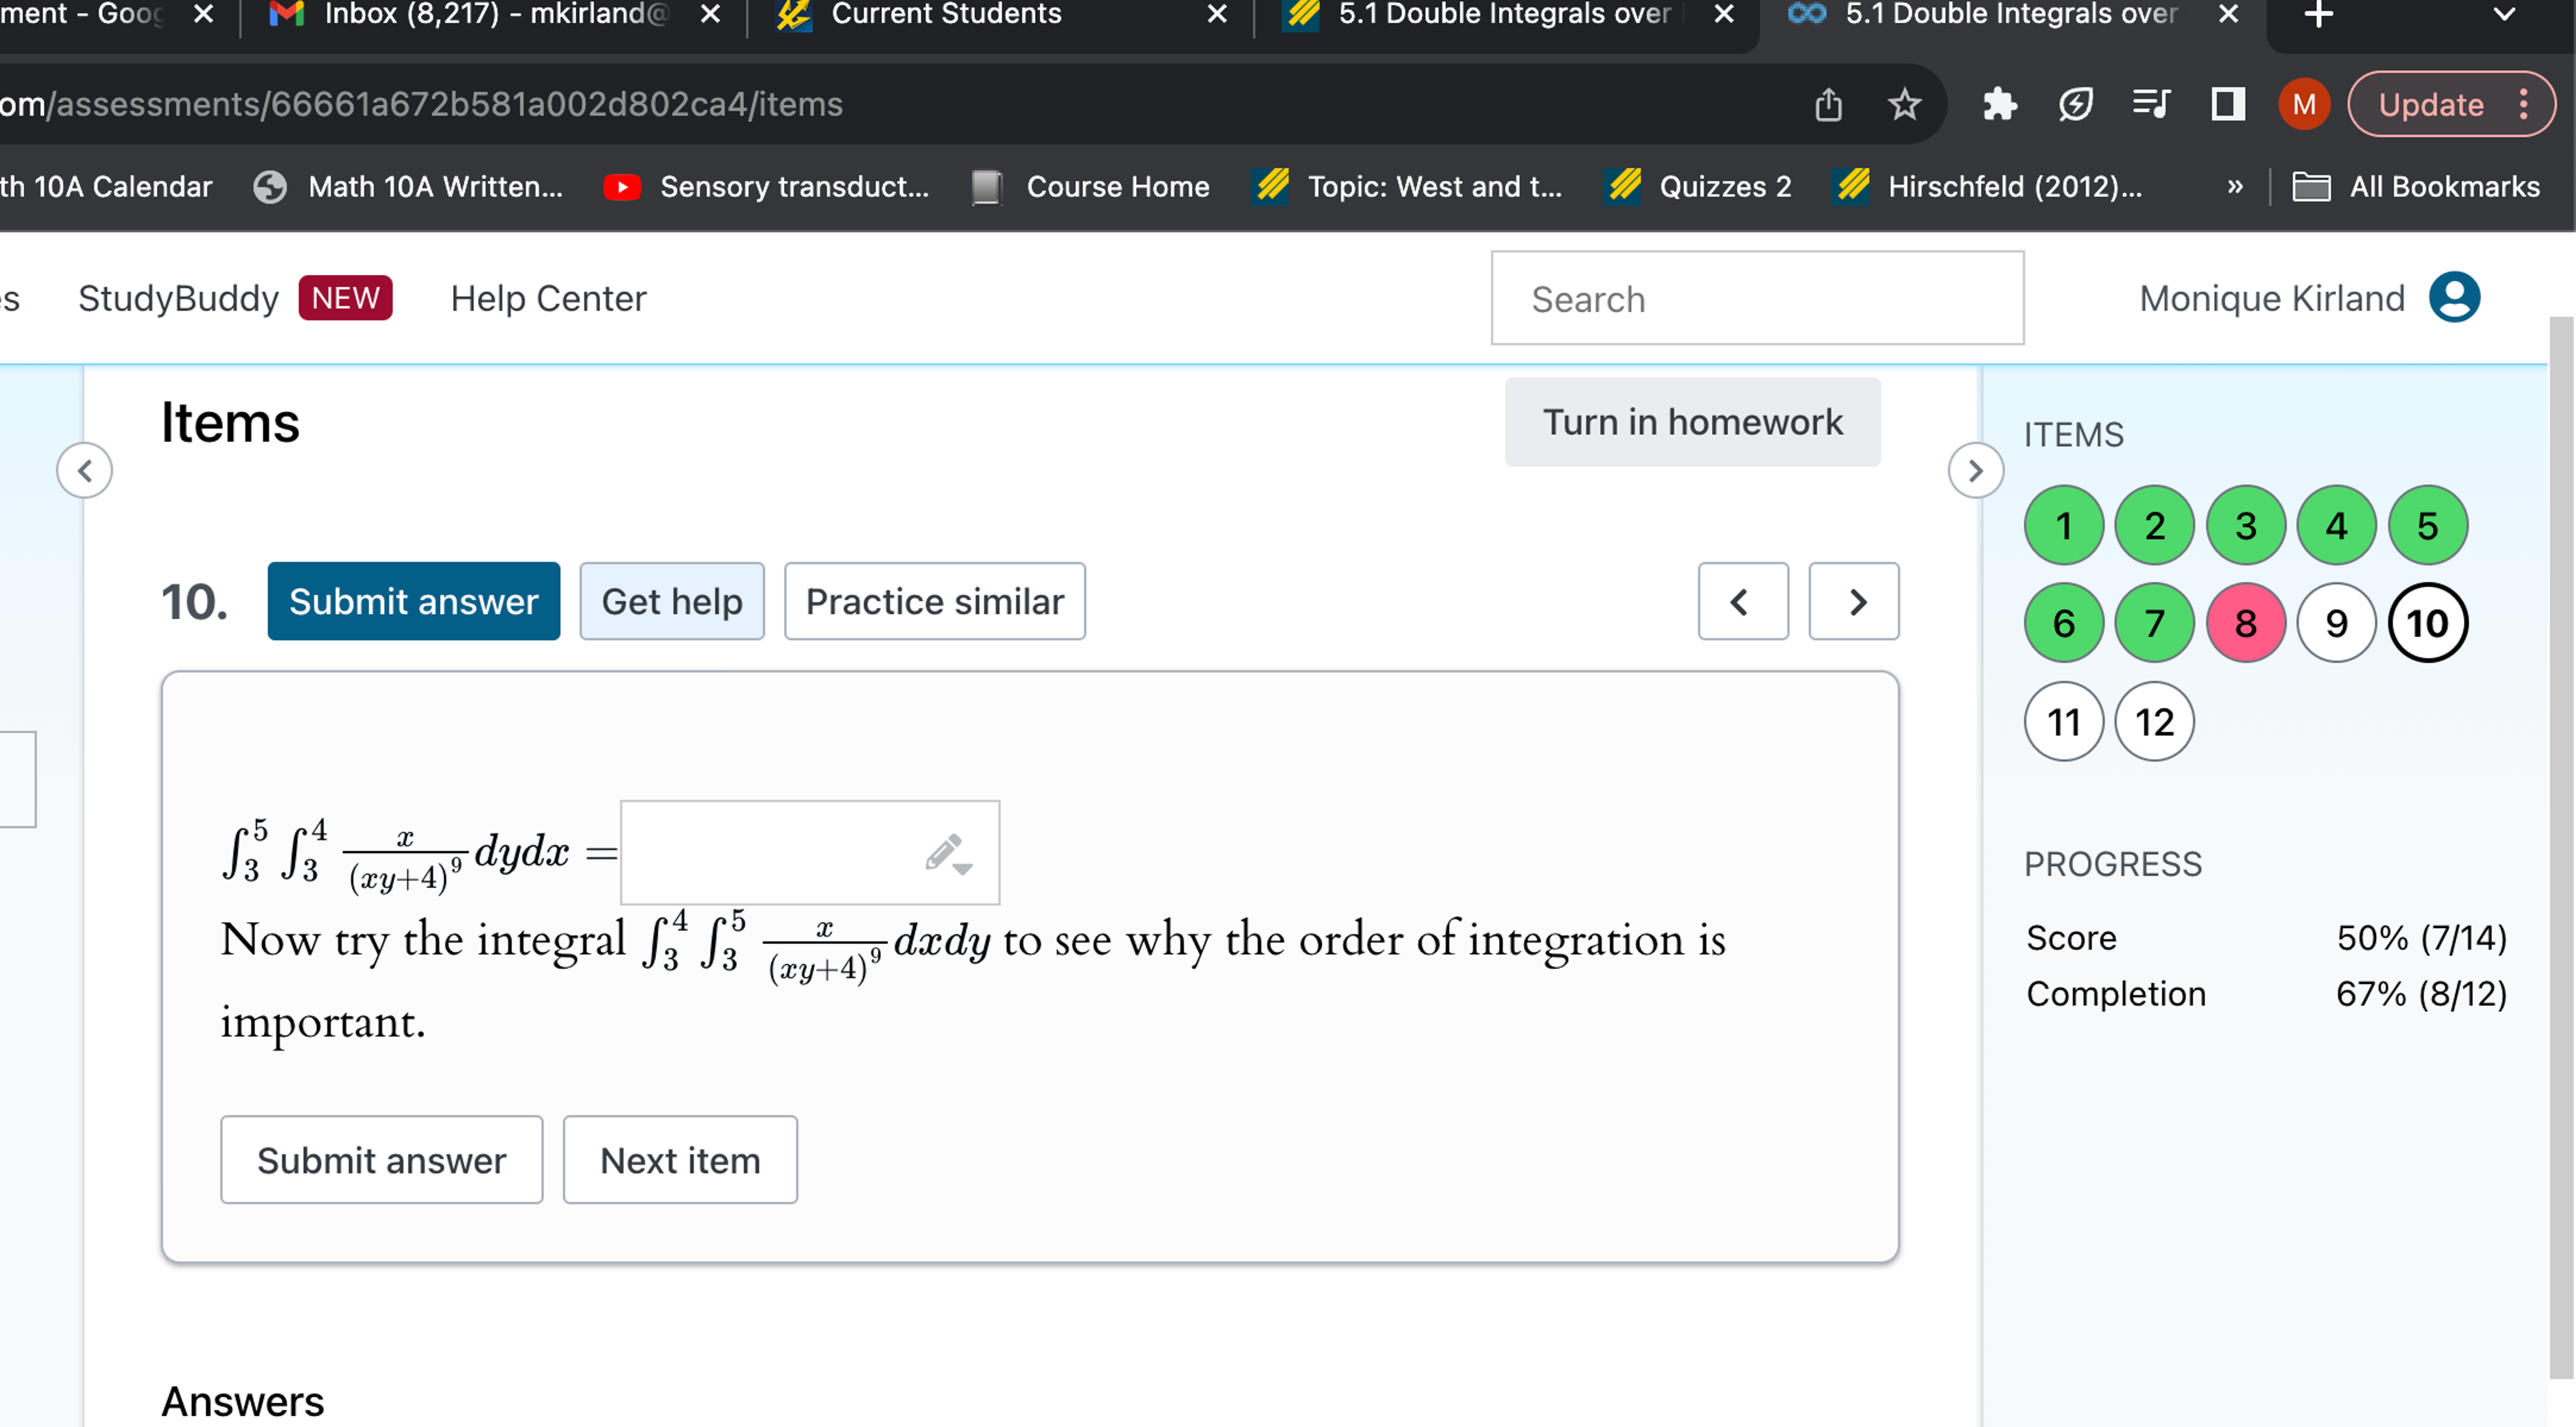Open the Extensions puzzle icon
This screenshot has height=1427, width=2576.
[x=1999, y=103]
